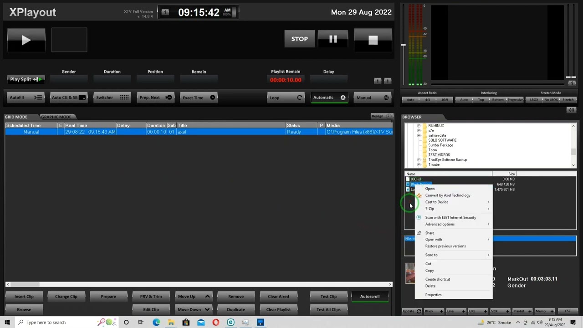Click the Edit Clip button
Screen dimensions: 583x328
coord(151,310)
